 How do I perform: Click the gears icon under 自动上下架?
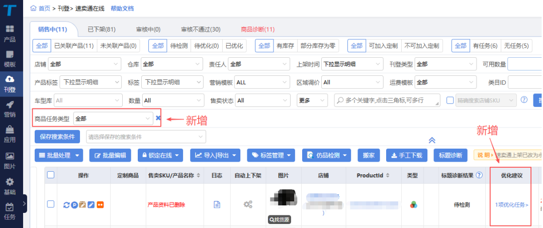pyautogui.click(x=247, y=204)
